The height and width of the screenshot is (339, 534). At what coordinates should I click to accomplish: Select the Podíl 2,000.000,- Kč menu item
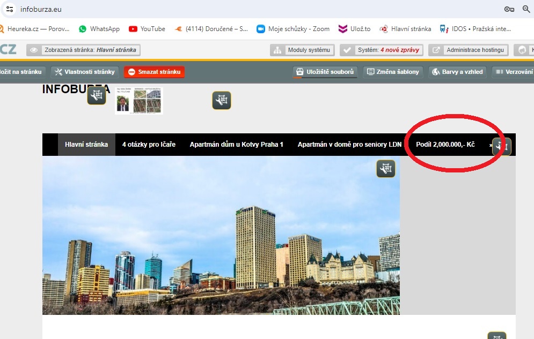tap(445, 145)
